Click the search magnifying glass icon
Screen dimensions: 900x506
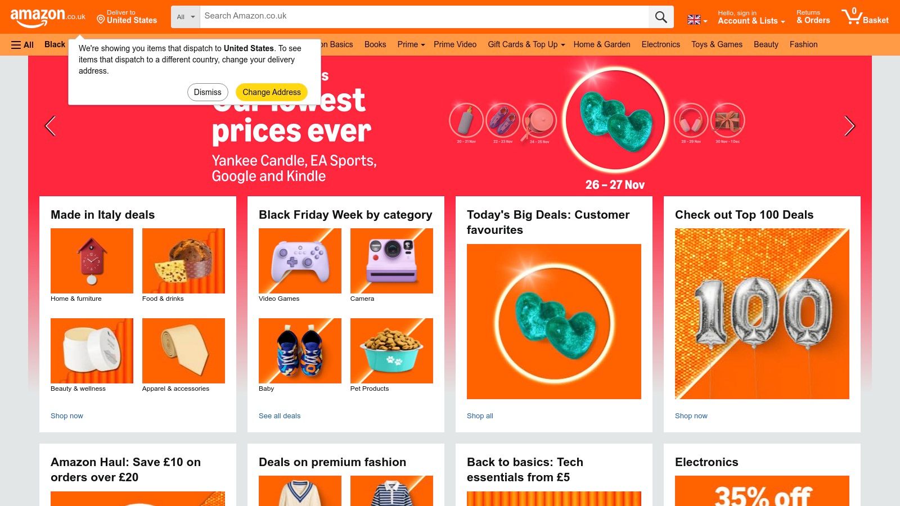pos(660,16)
